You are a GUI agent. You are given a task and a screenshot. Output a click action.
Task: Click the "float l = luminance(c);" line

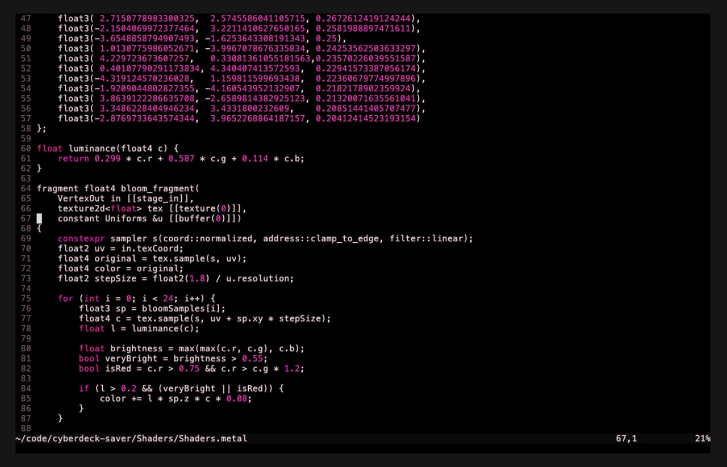click(x=139, y=329)
